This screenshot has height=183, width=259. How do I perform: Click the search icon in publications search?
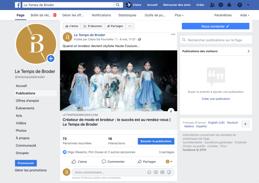pos(184,40)
